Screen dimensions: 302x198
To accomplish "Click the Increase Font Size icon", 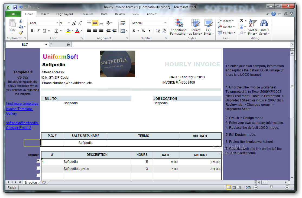I will click(x=74, y=23).
